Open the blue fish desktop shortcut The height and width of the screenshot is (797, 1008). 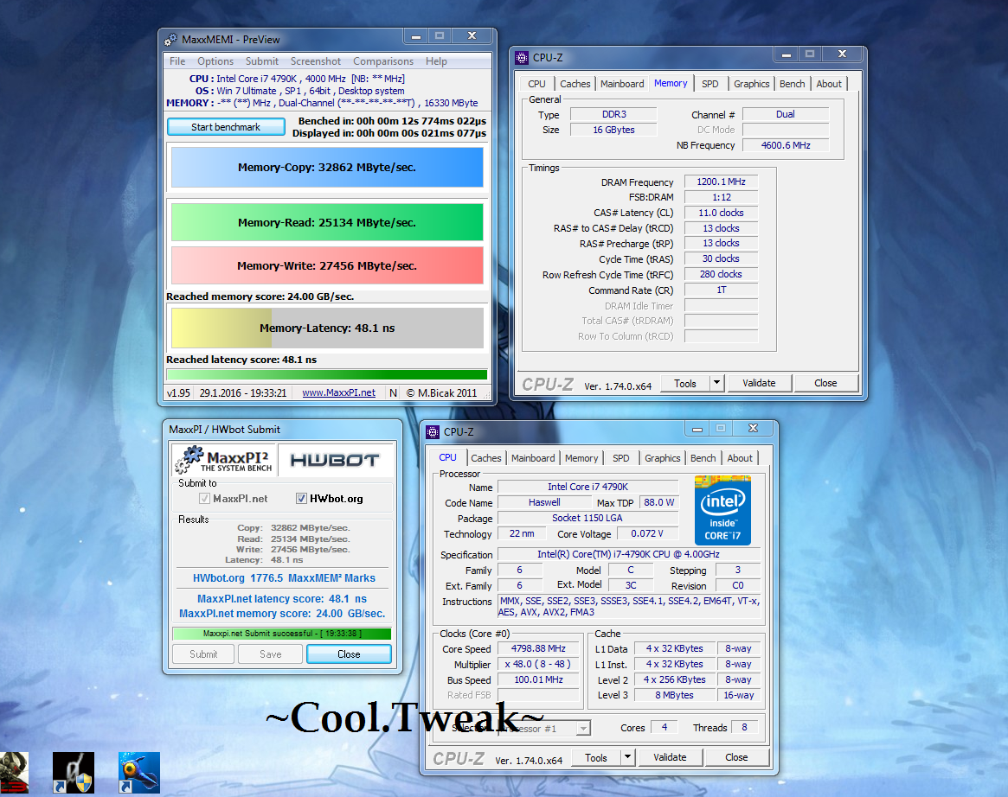(138, 773)
